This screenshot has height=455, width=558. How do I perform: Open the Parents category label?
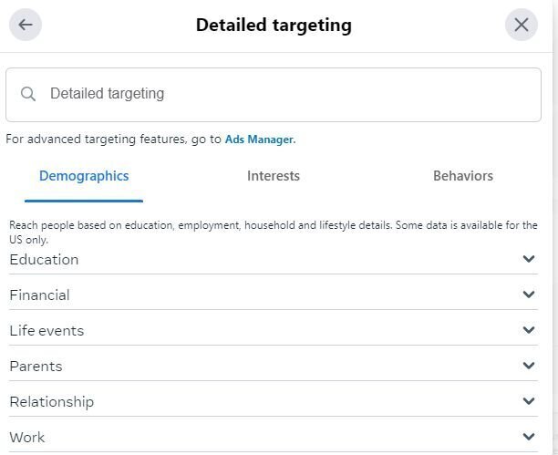click(x=36, y=367)
